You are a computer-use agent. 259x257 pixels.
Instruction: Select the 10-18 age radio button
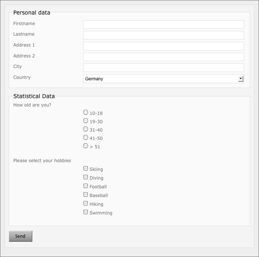click(x=86, y=112)
